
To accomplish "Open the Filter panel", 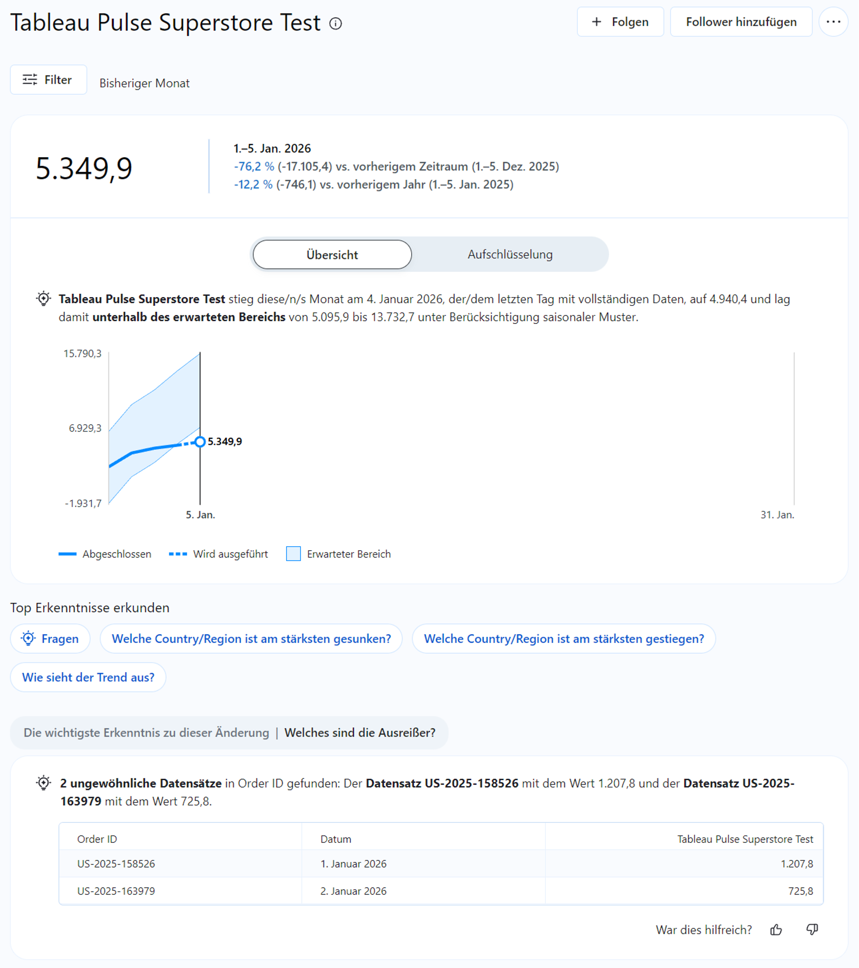I will 48,79.
